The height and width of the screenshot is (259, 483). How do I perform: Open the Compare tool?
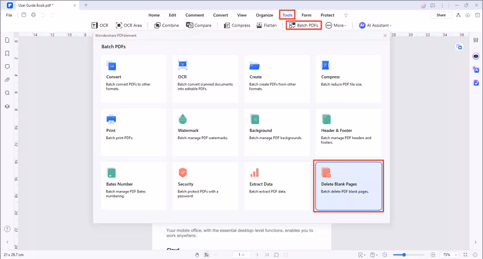point(199,25)
